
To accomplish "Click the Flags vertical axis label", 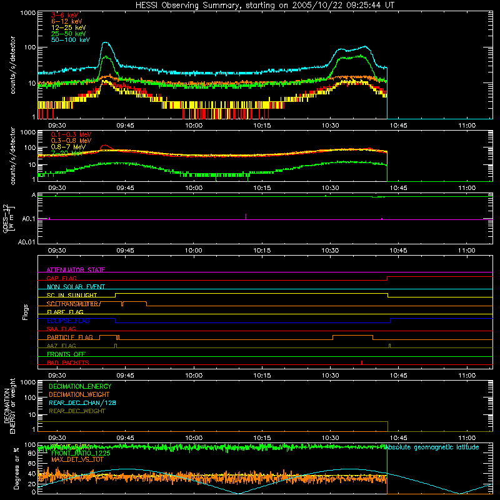I will pyautogui.click(x=26, y=312).
